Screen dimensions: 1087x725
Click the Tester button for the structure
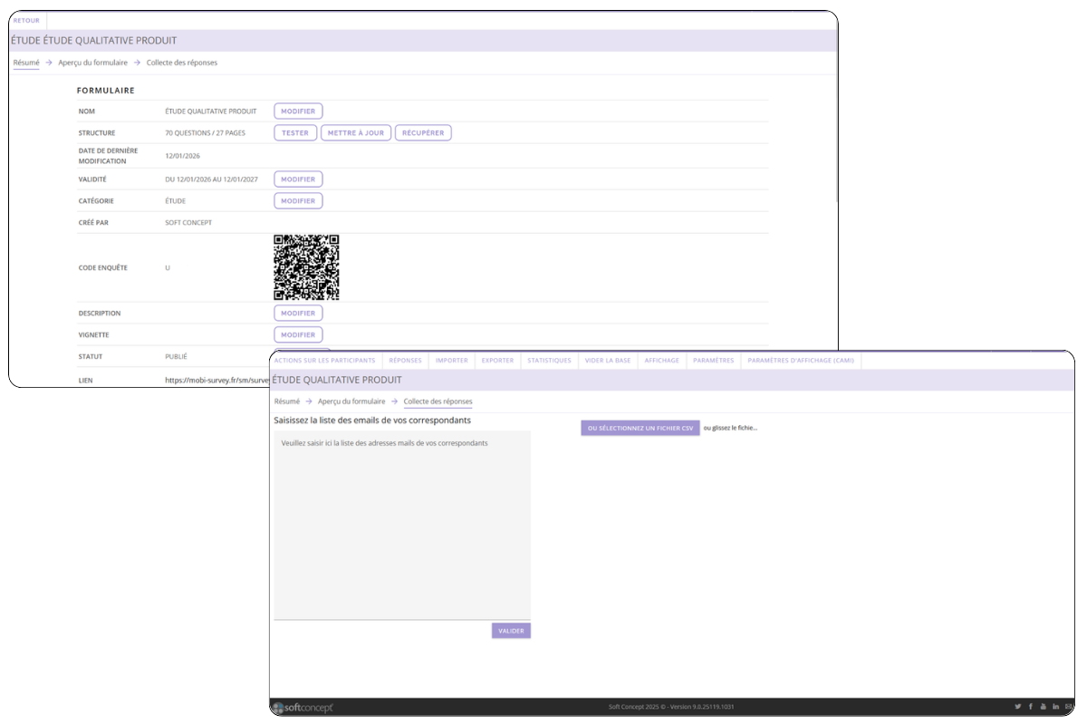(x=295, y=132)
